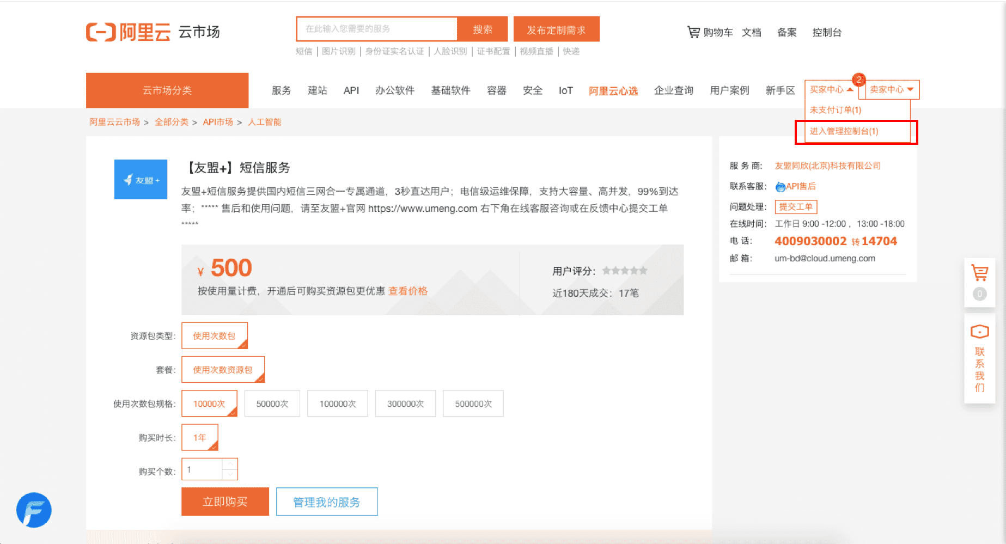Open the IoT navigation tab
The image size is (1006, 544).
(566, 90)
